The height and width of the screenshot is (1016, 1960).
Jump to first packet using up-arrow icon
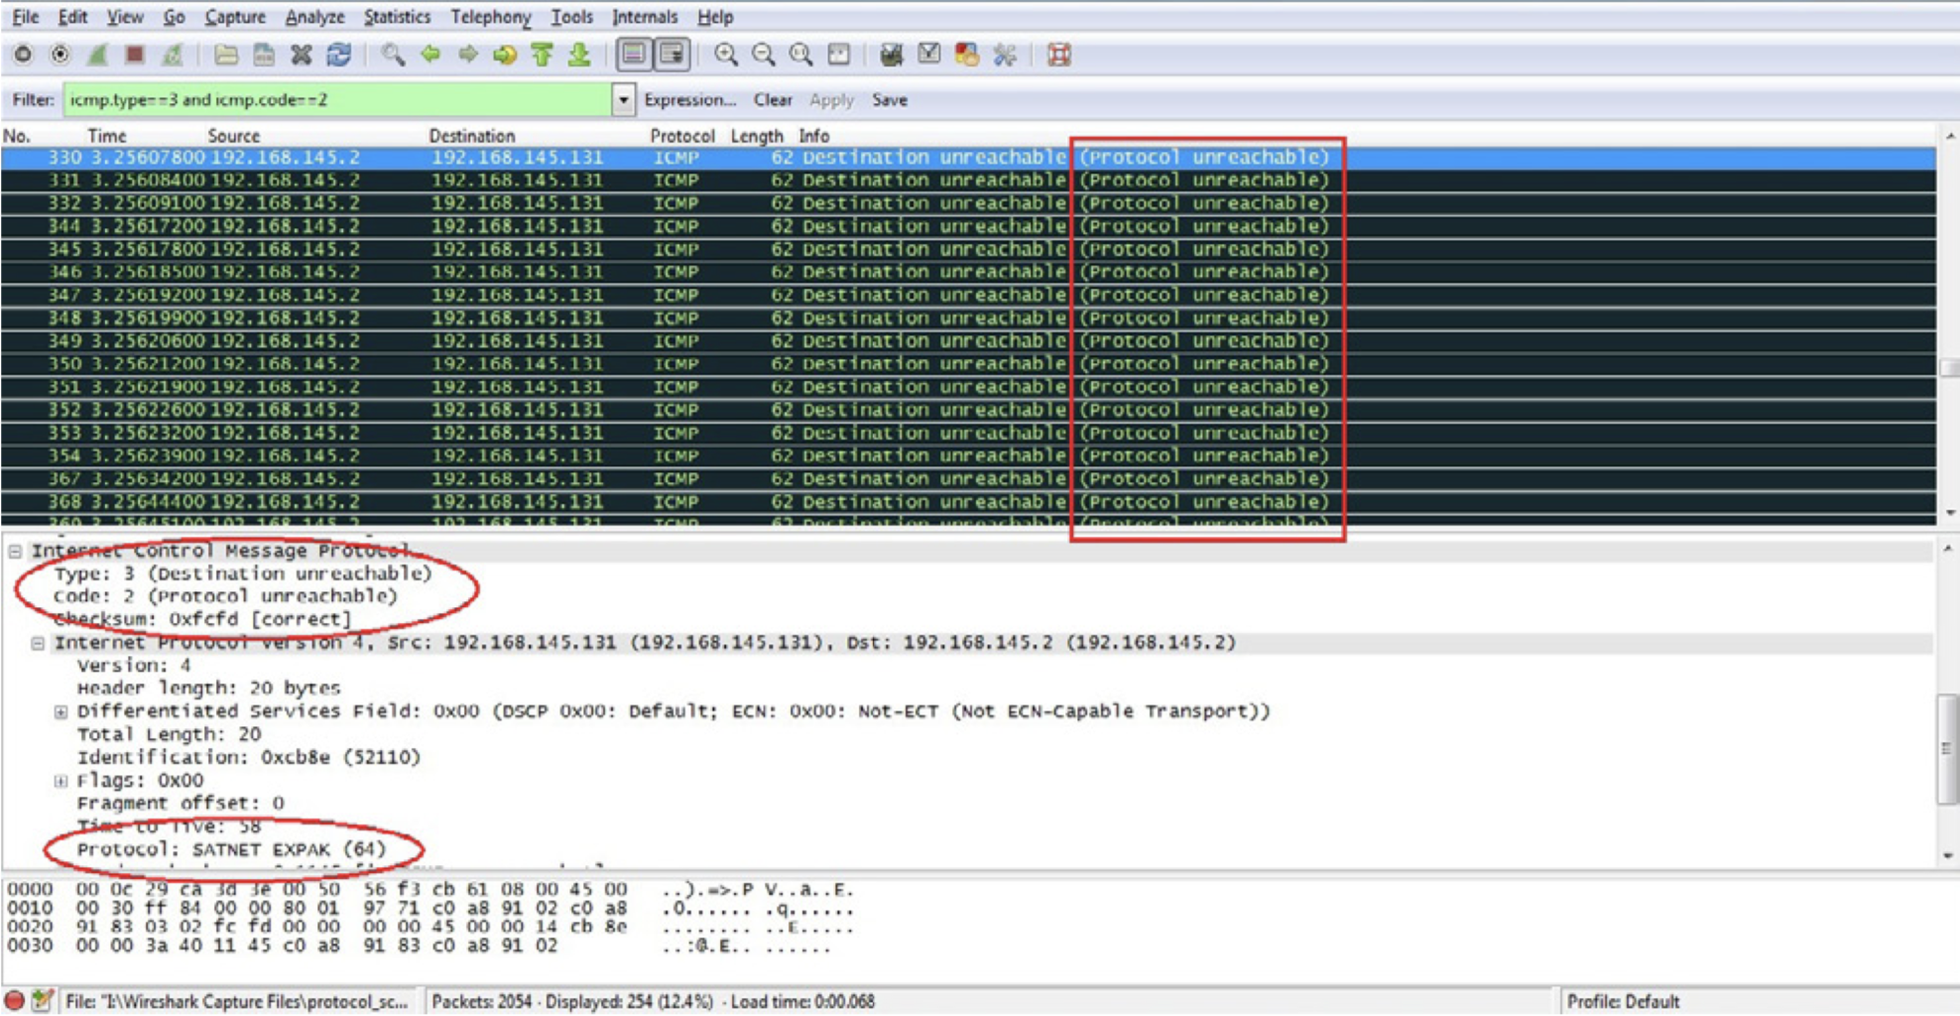[x=542, y=55]
